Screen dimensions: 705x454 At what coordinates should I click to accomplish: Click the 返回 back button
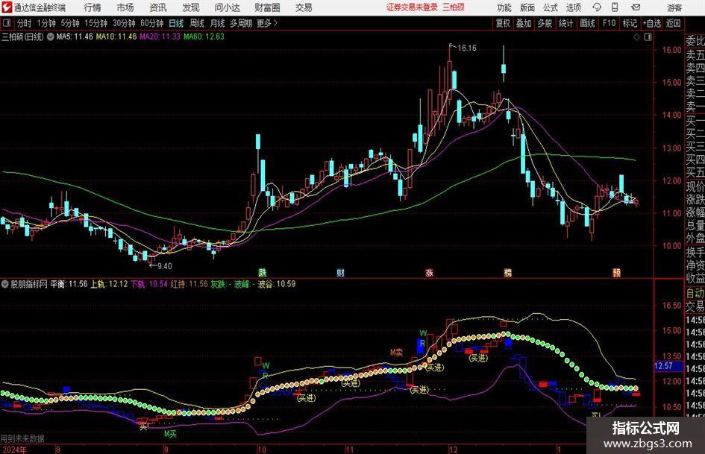(x=673, y=23)
